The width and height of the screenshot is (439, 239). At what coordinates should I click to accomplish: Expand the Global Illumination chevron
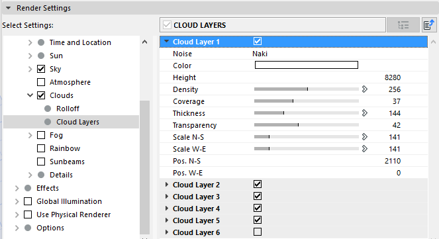click(x=17, y=201)
